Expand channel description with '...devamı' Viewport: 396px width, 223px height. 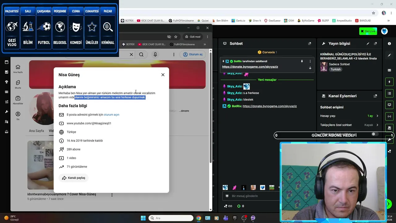click(184, 111)
